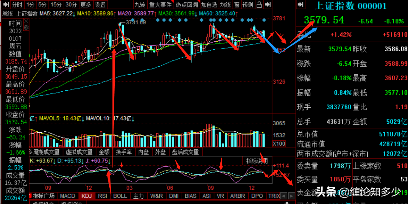Open the gear settings on the data sidebar
The height and width of the screenshot is (204, 408).
26,27
